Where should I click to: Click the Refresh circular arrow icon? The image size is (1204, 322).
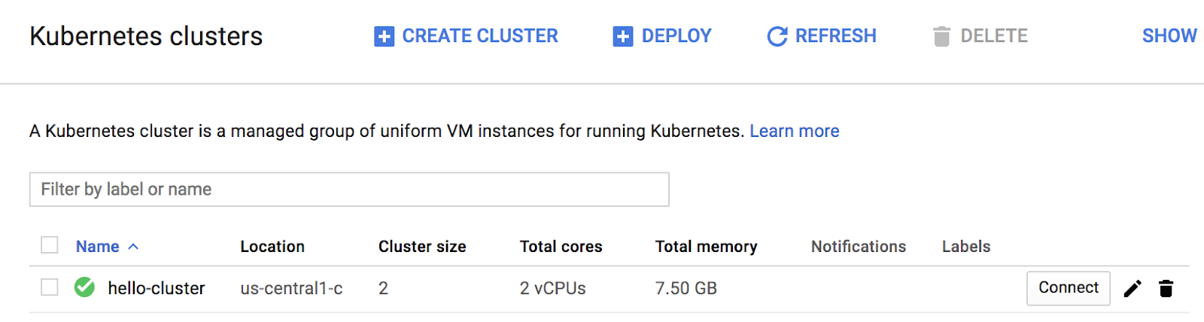coord(777,36)
